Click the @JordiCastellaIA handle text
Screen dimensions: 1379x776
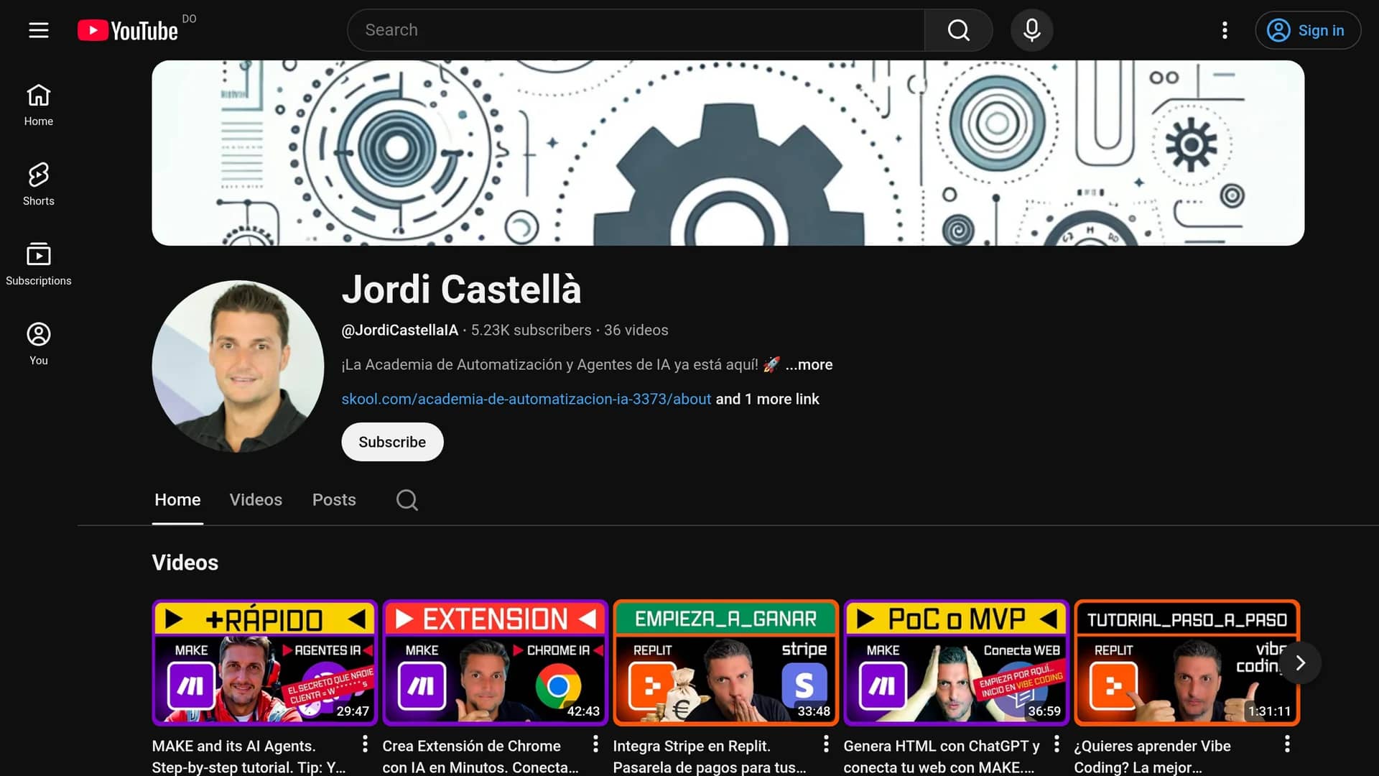[400, 330]
